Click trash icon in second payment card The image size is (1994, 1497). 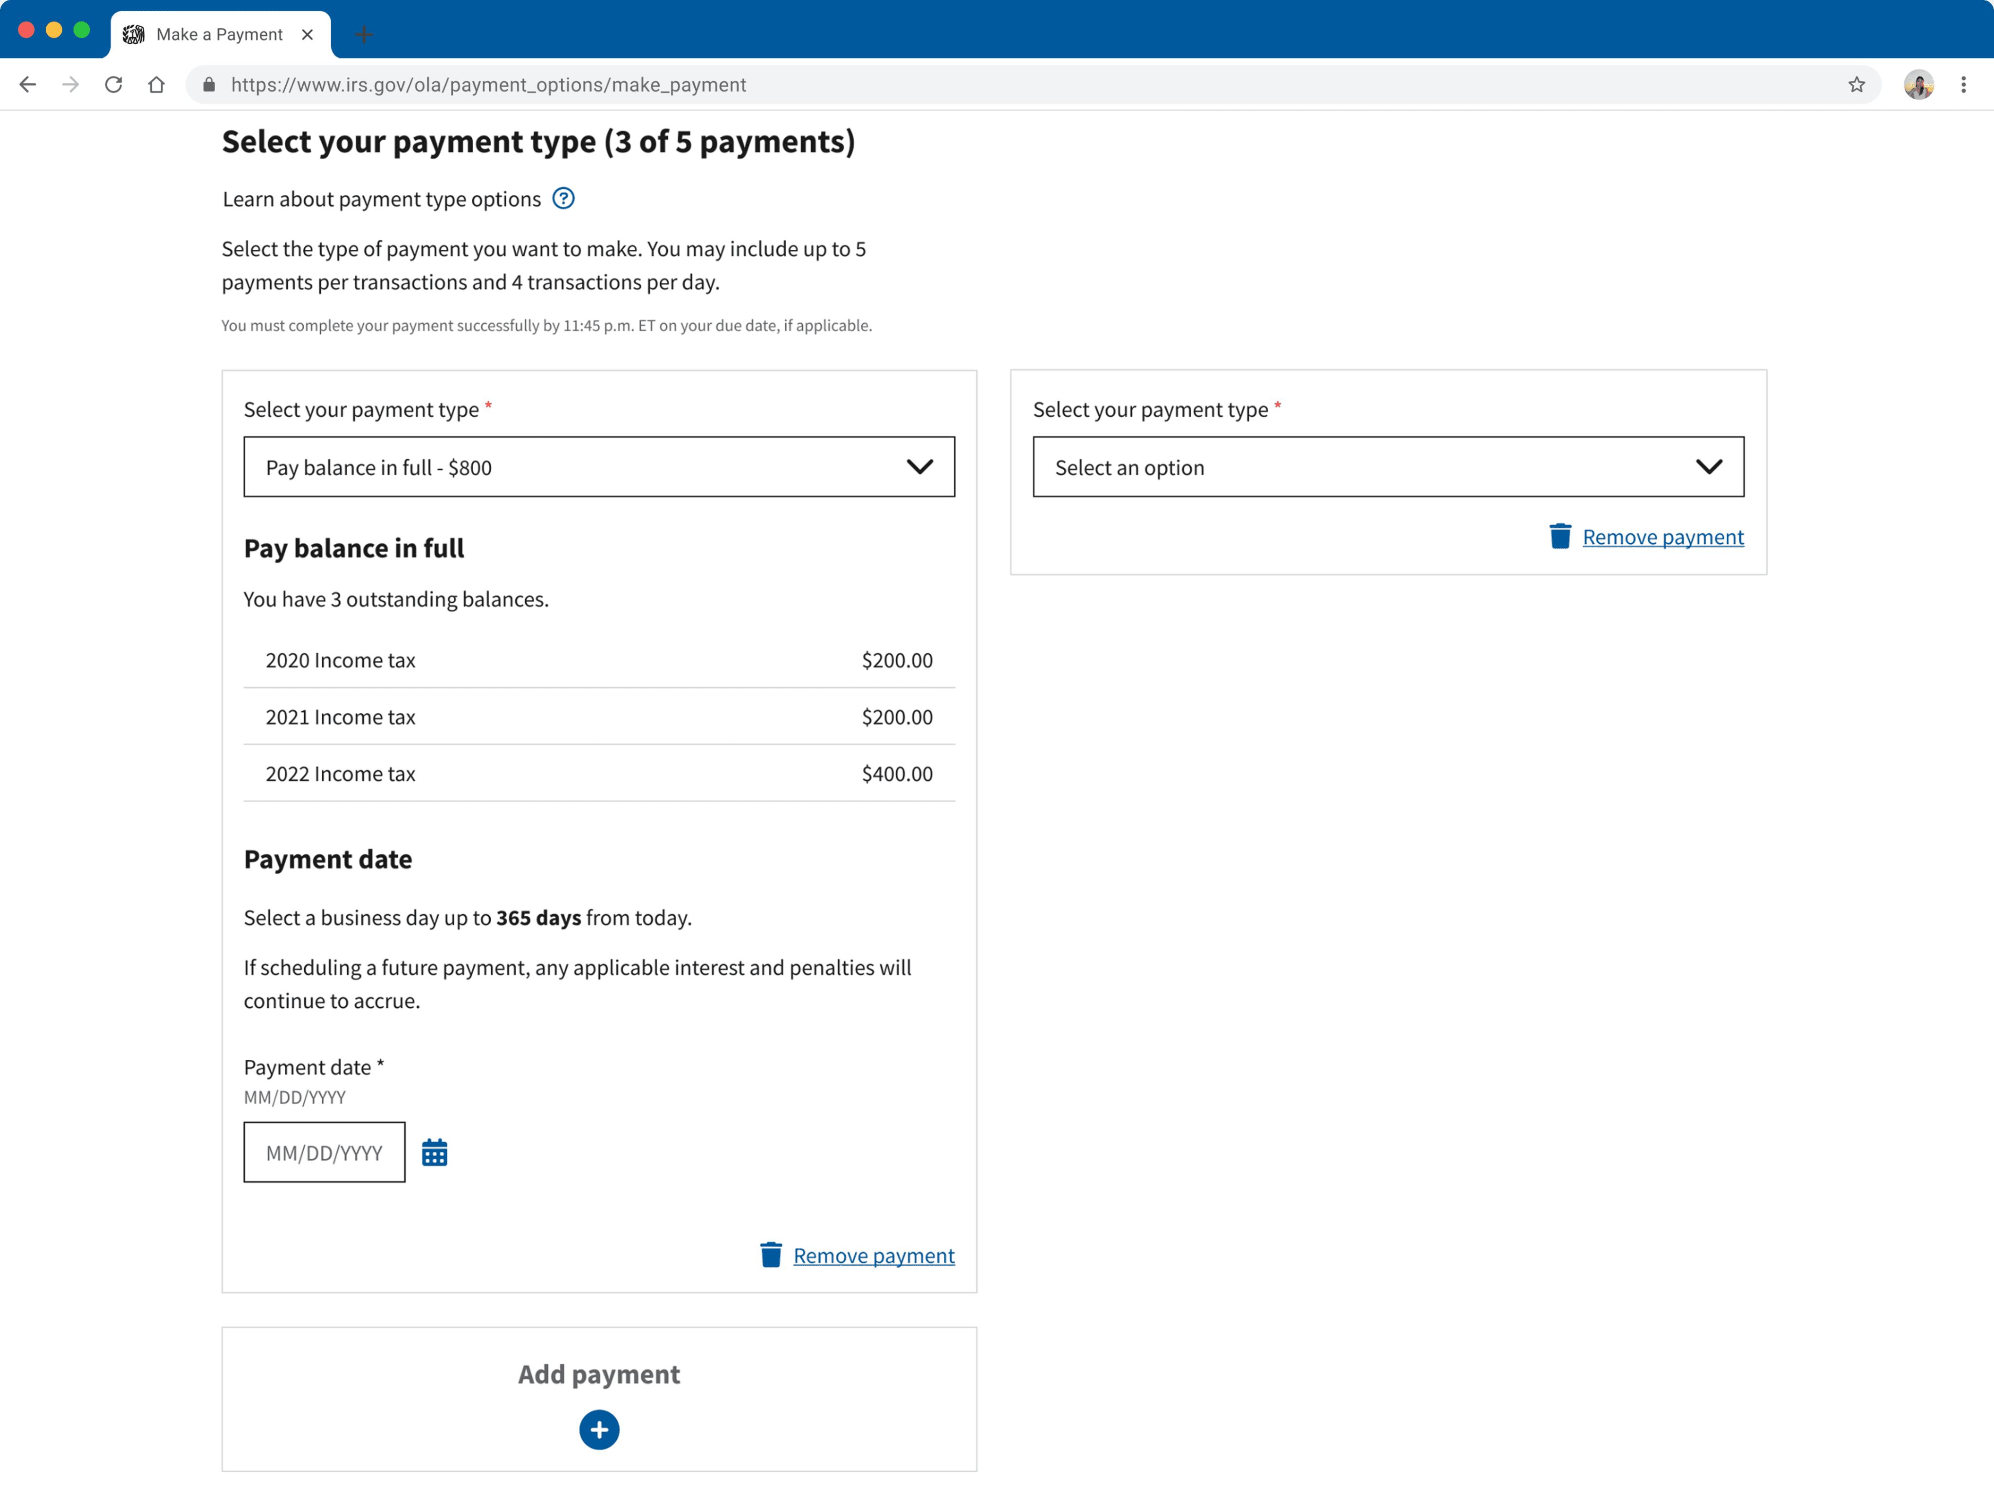[x=1560, y=536]
